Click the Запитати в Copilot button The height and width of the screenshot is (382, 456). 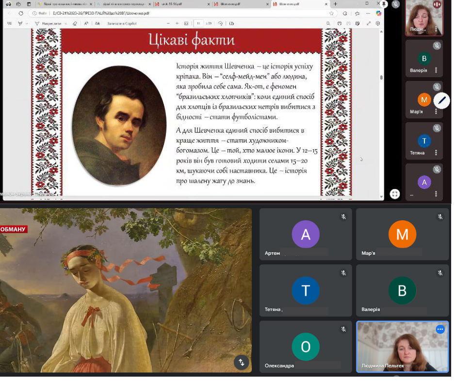tap(123, 24)
